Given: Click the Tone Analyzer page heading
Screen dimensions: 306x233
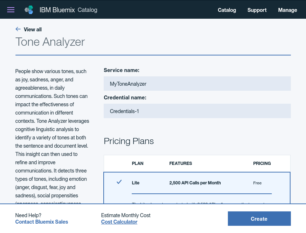Looking at the screenshot, I should 50,42.
